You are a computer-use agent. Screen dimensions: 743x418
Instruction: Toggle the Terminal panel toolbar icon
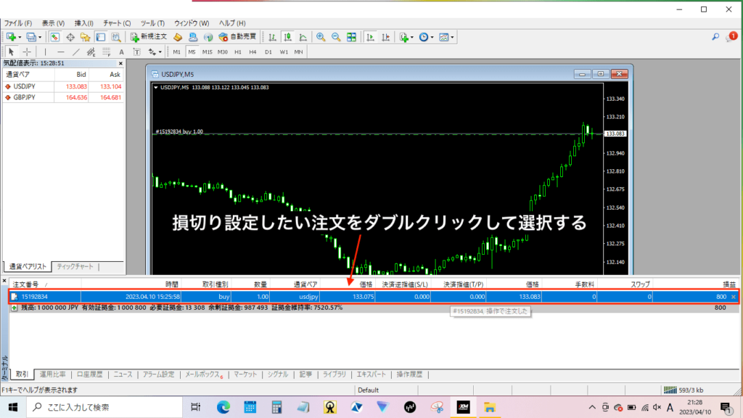click(100, 37)
